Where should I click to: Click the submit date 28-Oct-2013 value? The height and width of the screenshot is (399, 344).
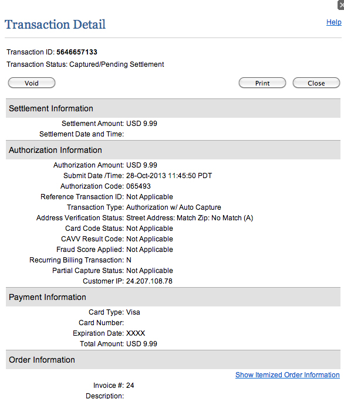click(x=169, y=176)
